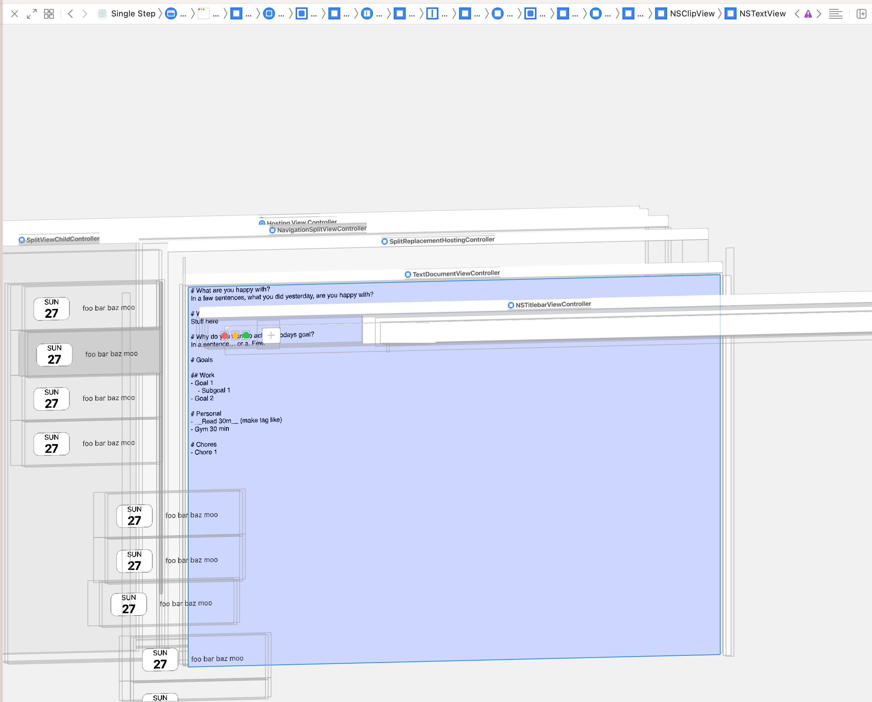872x702 pixels.
Task: Click the expand editor arrows icon
Action: pyautogui.click(x=32, y=14)
